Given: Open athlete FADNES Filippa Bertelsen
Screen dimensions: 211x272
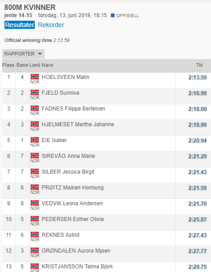Looking at the screenshot, I should click(x=73, y=109).
